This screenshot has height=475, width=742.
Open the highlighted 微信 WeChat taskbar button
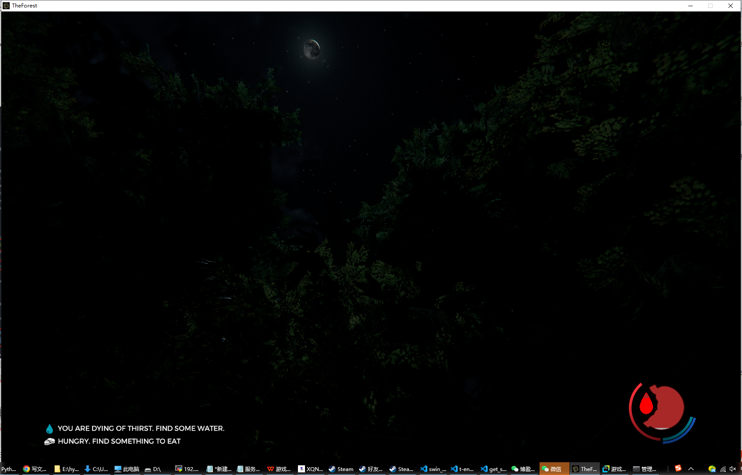pyautogui.click(x=554, y=469)
